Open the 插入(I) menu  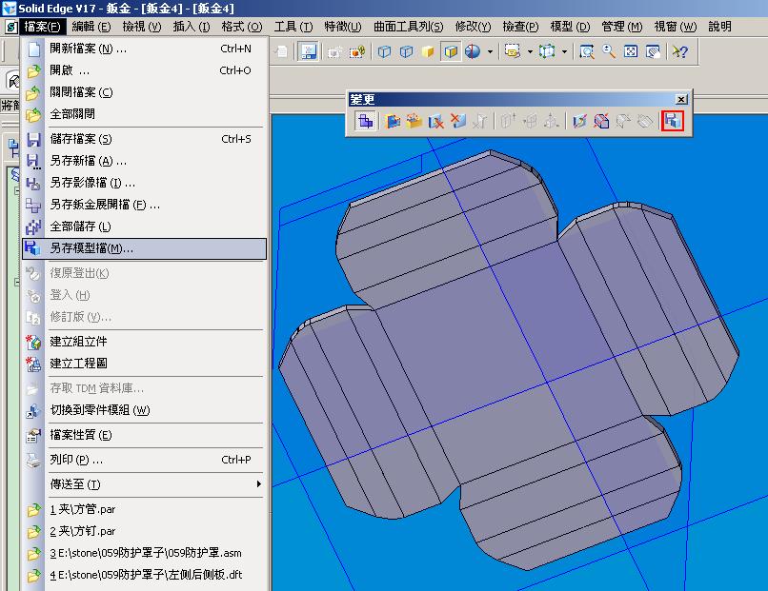(x=192, y=27)
